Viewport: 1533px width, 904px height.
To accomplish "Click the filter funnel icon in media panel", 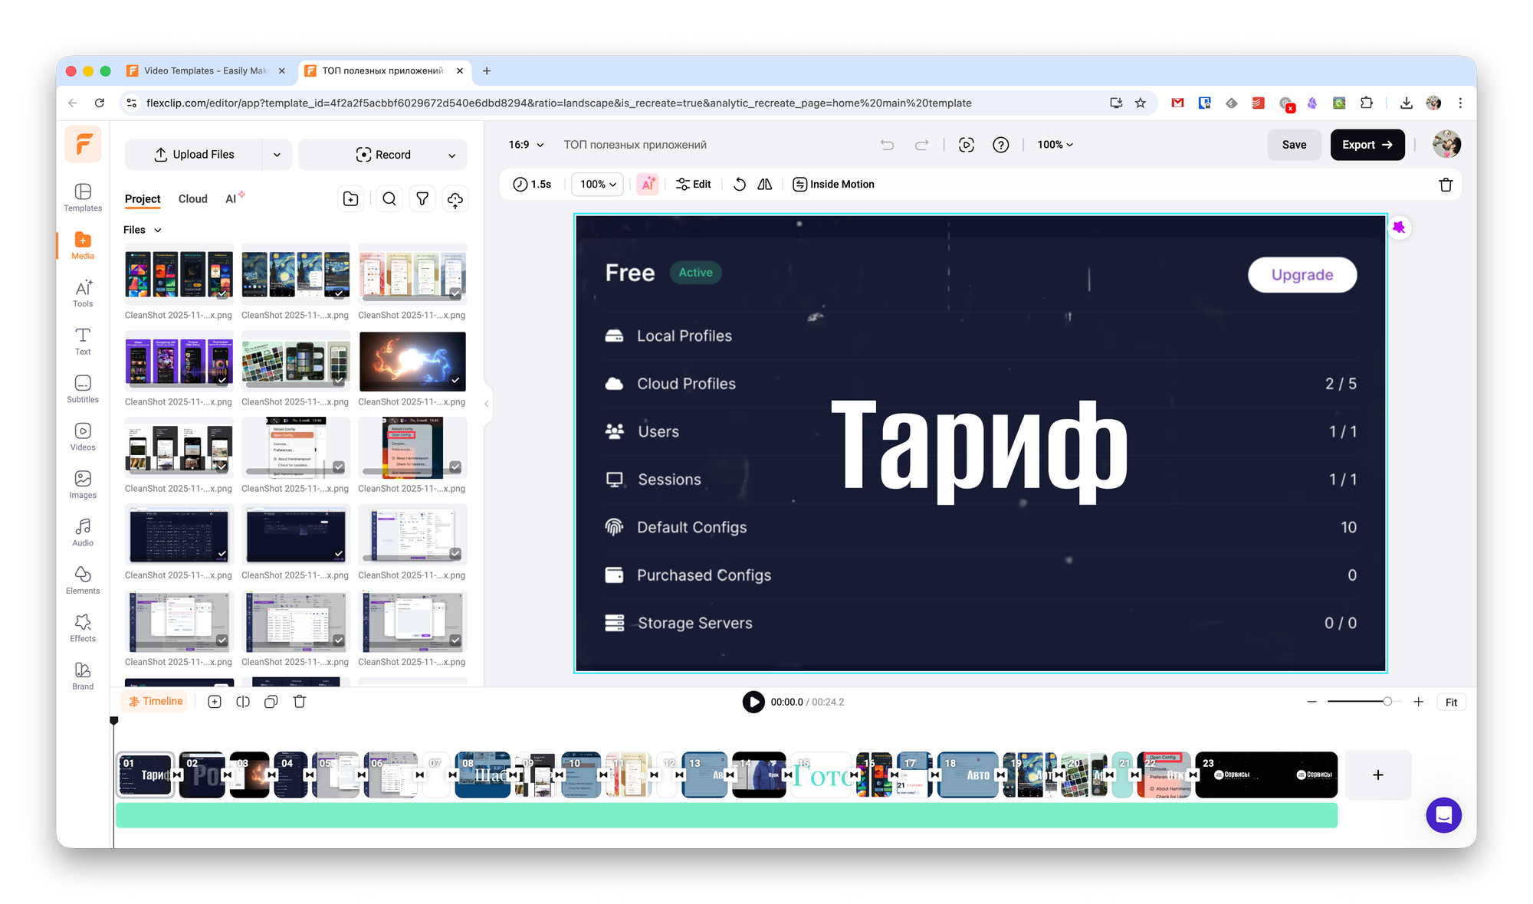I will click(x=422, y=199).
